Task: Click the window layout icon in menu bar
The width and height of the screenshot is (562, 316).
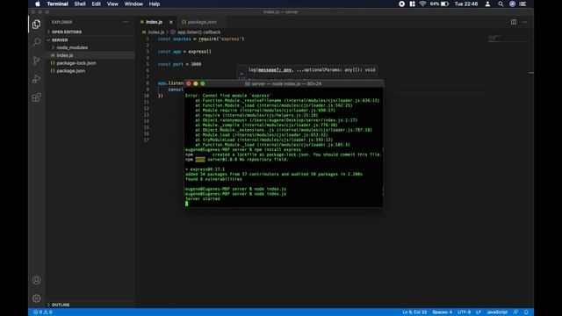Action: click(412, 4)
